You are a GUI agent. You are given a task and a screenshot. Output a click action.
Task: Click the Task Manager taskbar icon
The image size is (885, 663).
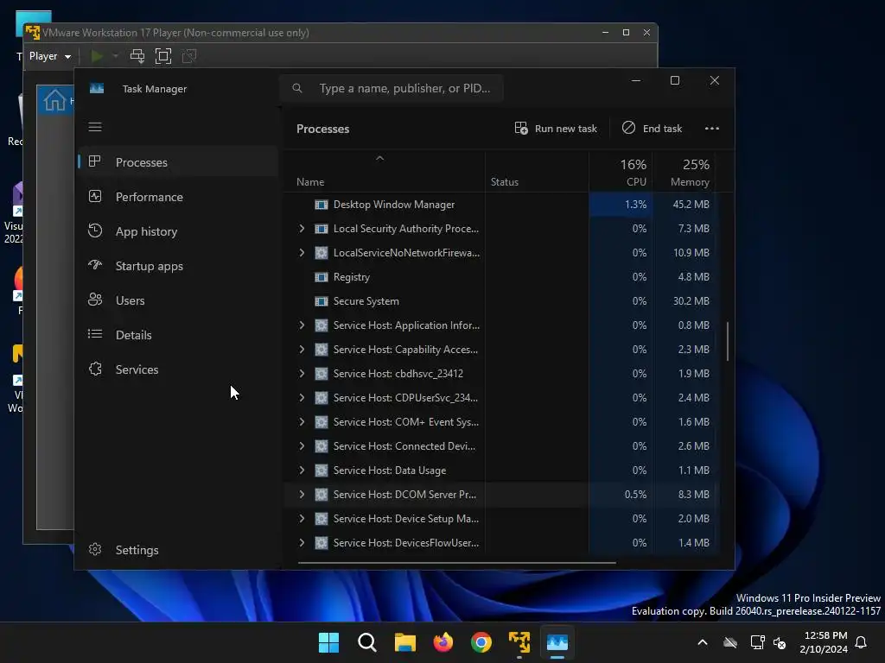point(557,642)
